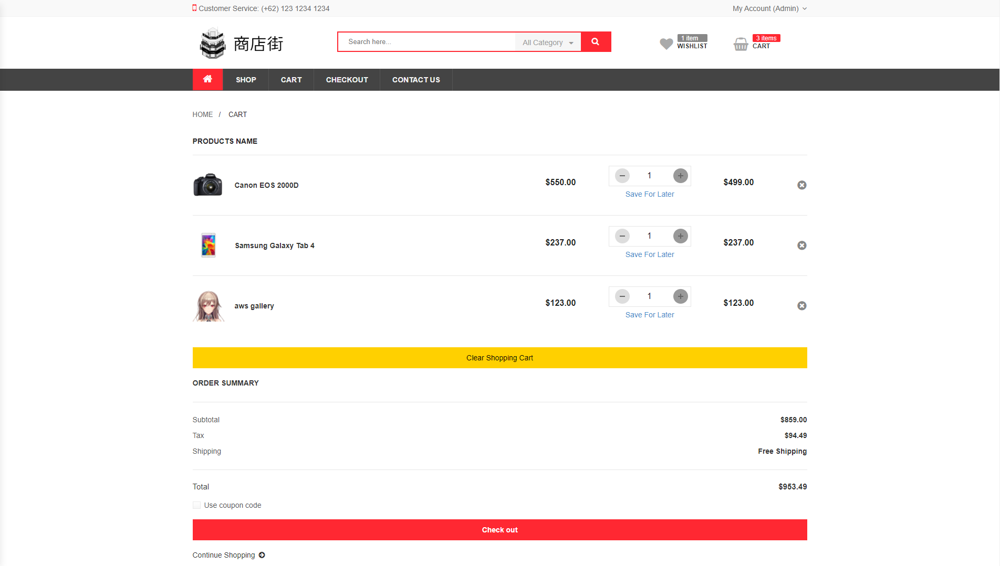The height and width of the screenshot is (566, 1000).
Task: Decrease quantity of aws gallery
Action: (x=622, y=296)
